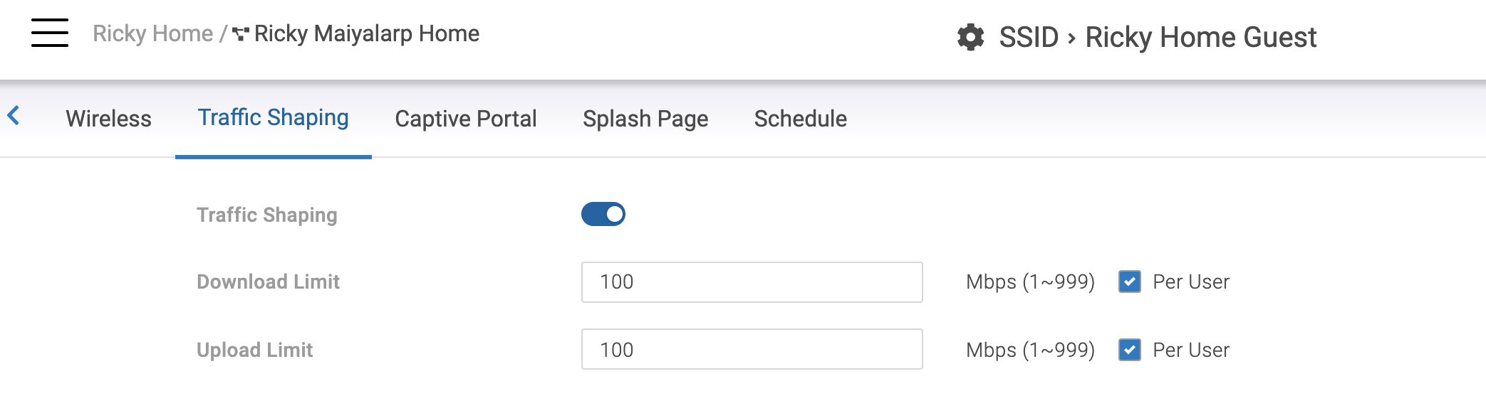
Task: Open the Captive Portal tab
Action: coord(466,119)
